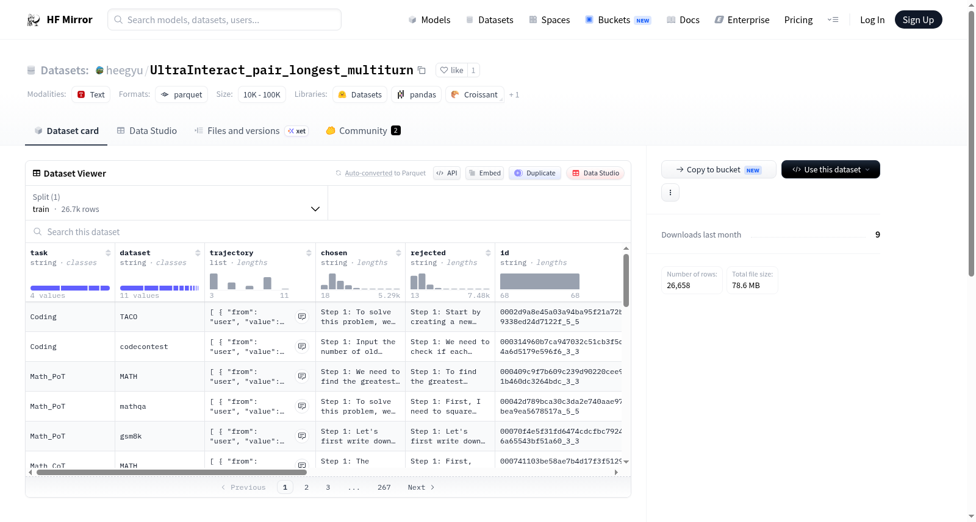This screenshot has width=976, height=522.
Task: Go to page 2 of the table
Action: pos(306,487)
